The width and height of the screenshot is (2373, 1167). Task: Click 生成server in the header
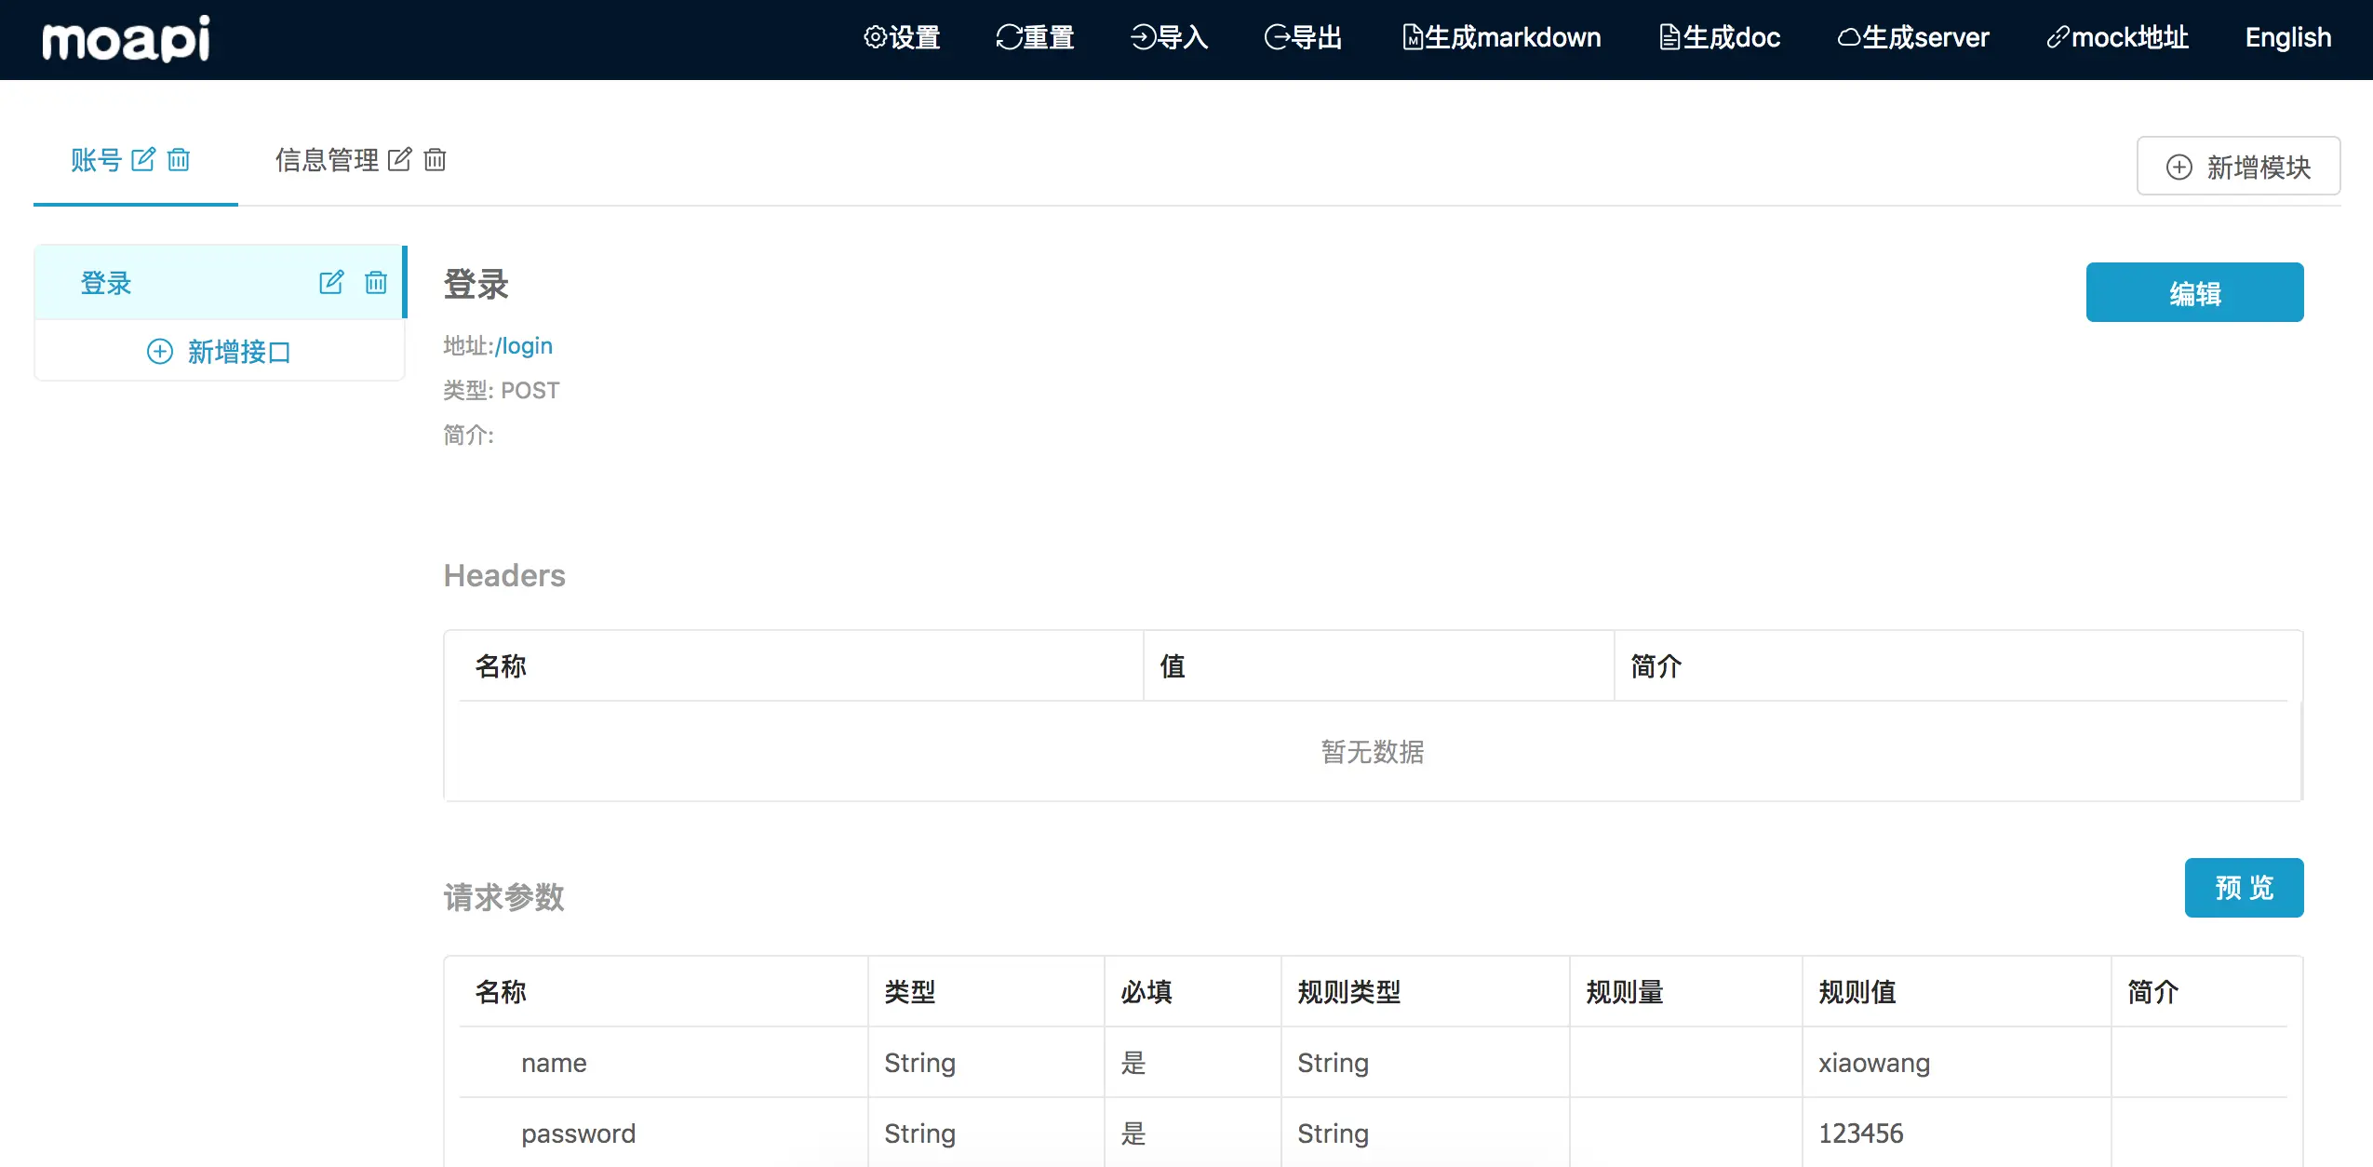(x=1912, y=37)
